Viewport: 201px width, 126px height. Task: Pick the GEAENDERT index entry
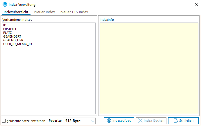pos(12,37)
